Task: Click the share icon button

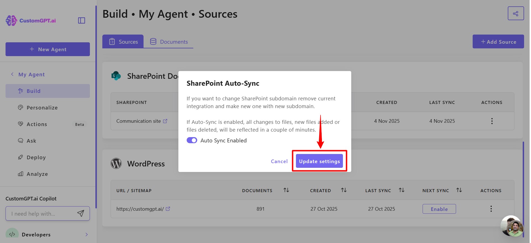Action: 516,13
